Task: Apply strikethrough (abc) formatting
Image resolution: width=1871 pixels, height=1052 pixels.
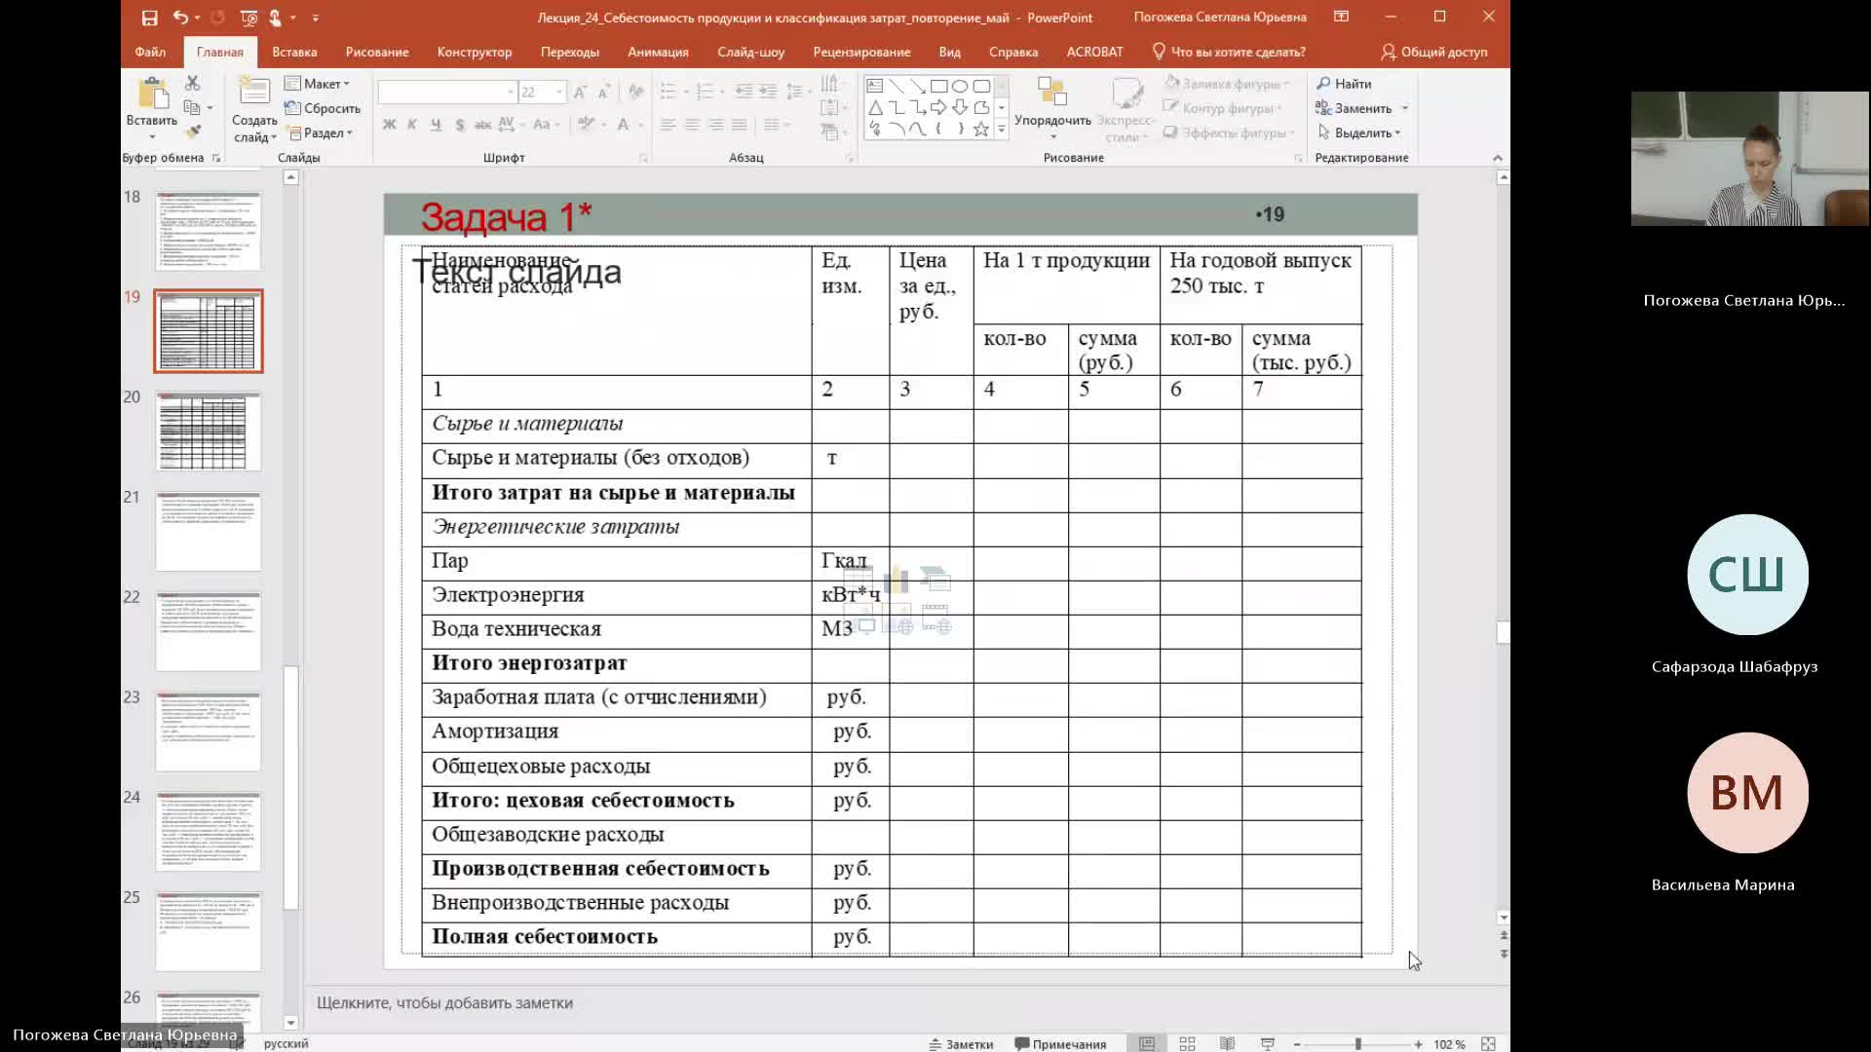Action: click(482, 125)
